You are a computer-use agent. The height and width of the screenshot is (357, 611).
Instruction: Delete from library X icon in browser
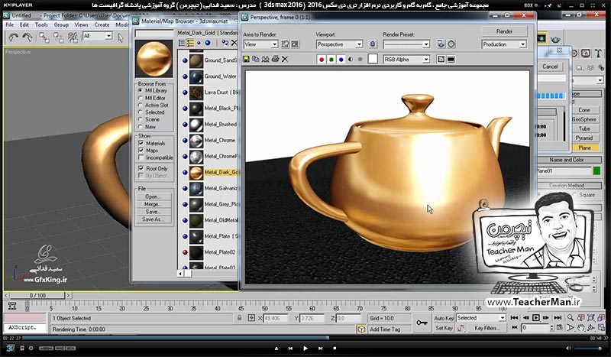234,43
